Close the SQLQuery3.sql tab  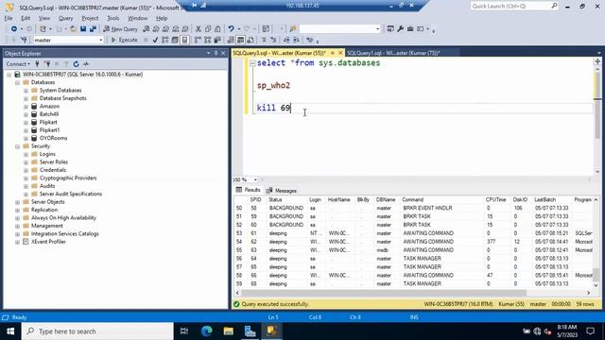pos(340,53)
